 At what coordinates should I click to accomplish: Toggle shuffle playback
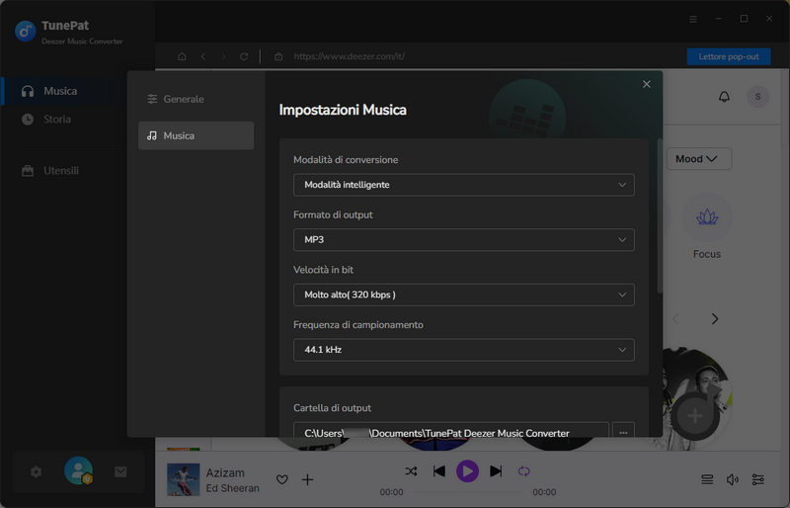coord(411,471)
